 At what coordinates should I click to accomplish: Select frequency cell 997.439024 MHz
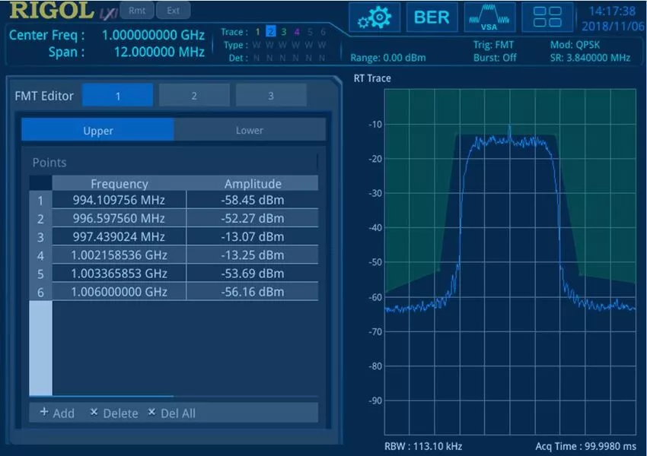(119, 236)
